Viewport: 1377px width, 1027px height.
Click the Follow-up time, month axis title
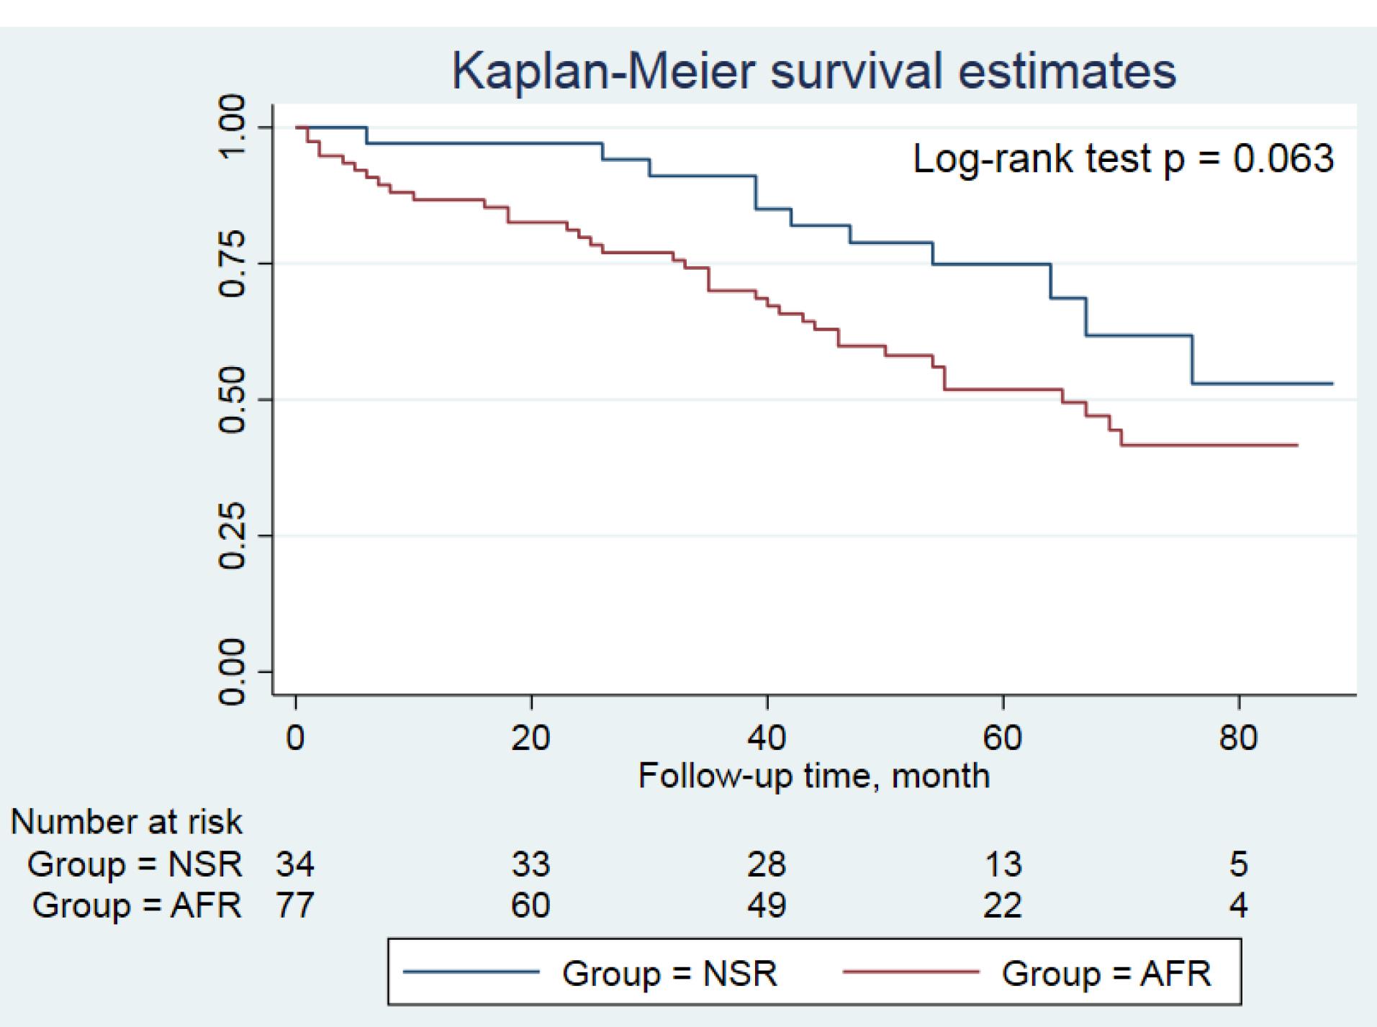coord(813,776)
